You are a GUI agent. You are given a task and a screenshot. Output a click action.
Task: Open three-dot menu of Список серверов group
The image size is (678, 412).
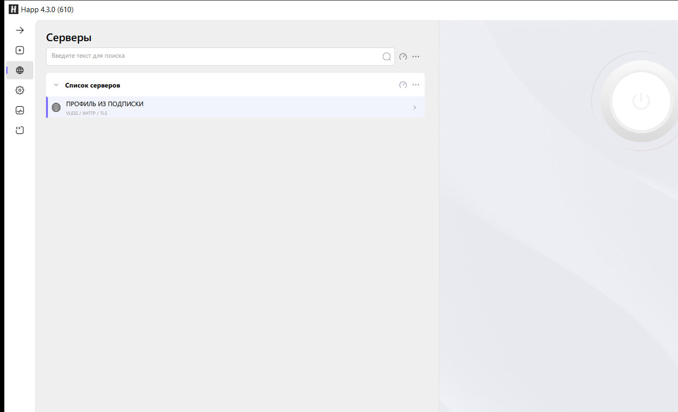click(416, 85)
